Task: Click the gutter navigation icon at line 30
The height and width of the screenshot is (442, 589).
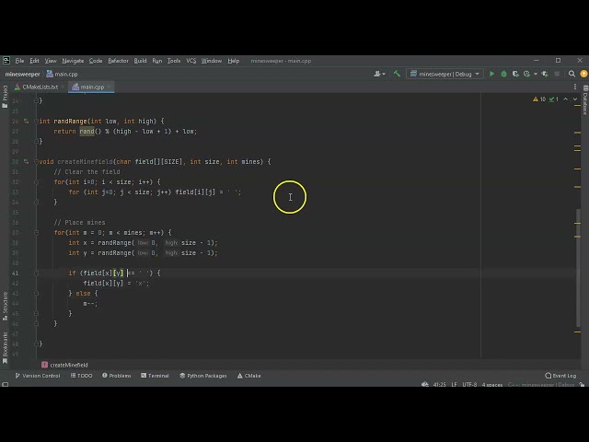Action: (x=27, y=162)
